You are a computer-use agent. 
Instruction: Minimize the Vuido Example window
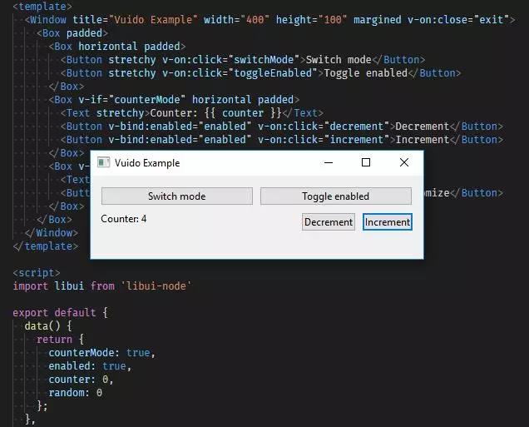click(x=329, y=162)
